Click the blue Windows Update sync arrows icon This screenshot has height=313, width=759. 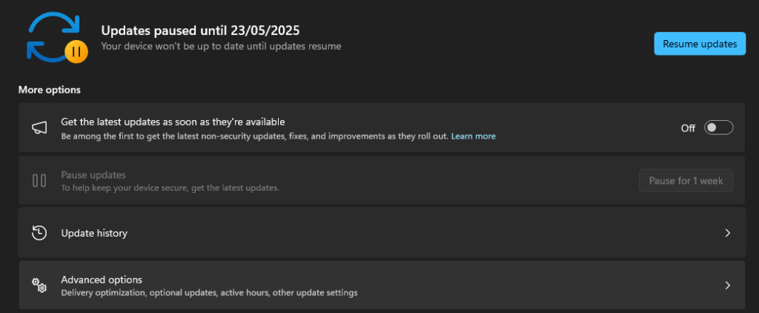point(55,37)
